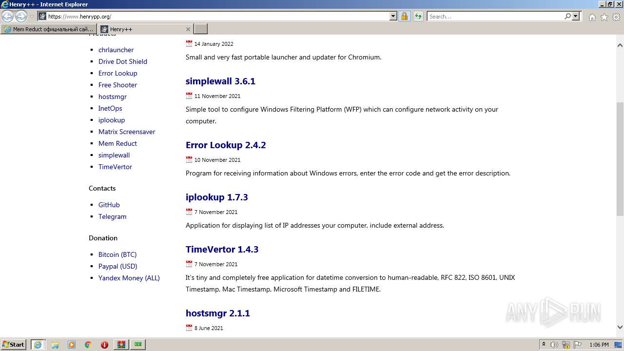Click the network tray icon

tap(566, 345)
